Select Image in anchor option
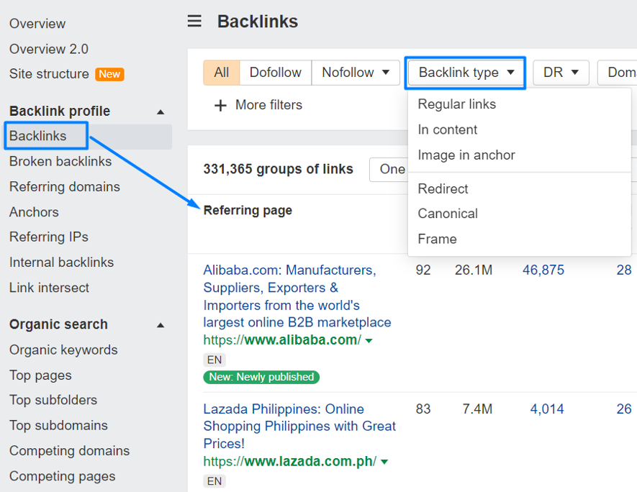The width and height of the screenshot is (637, 492). (466, 155)
